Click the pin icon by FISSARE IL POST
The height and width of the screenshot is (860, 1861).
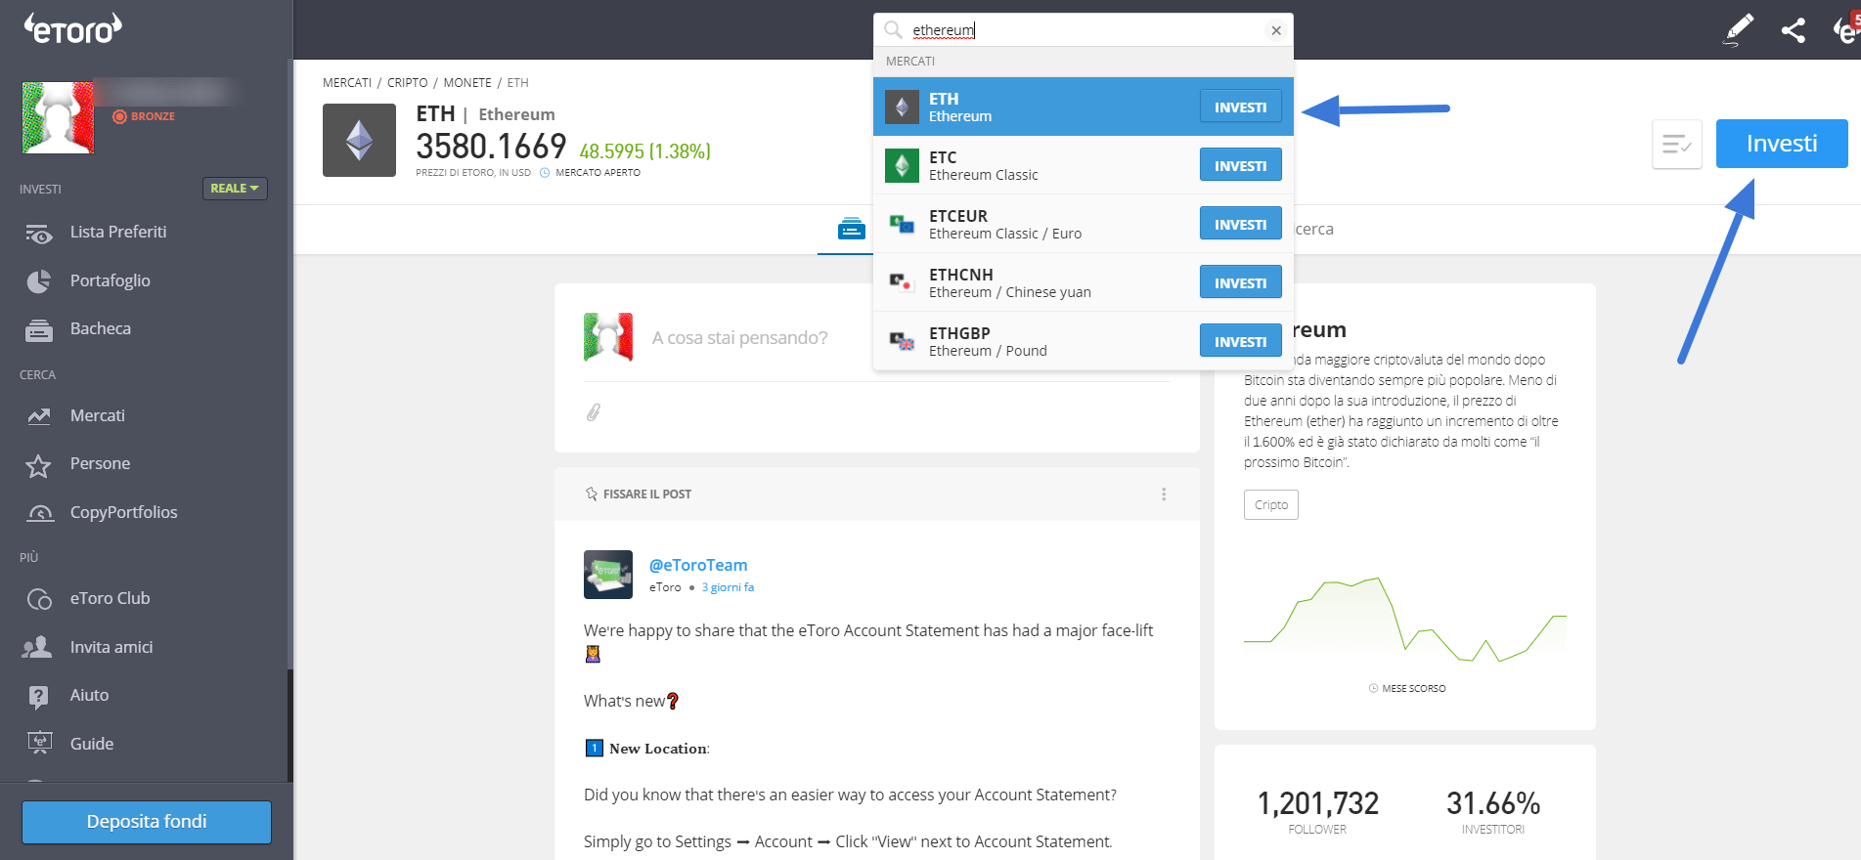[x=591, y=494]
